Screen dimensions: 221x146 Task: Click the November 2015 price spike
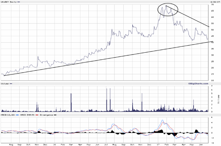38,57
